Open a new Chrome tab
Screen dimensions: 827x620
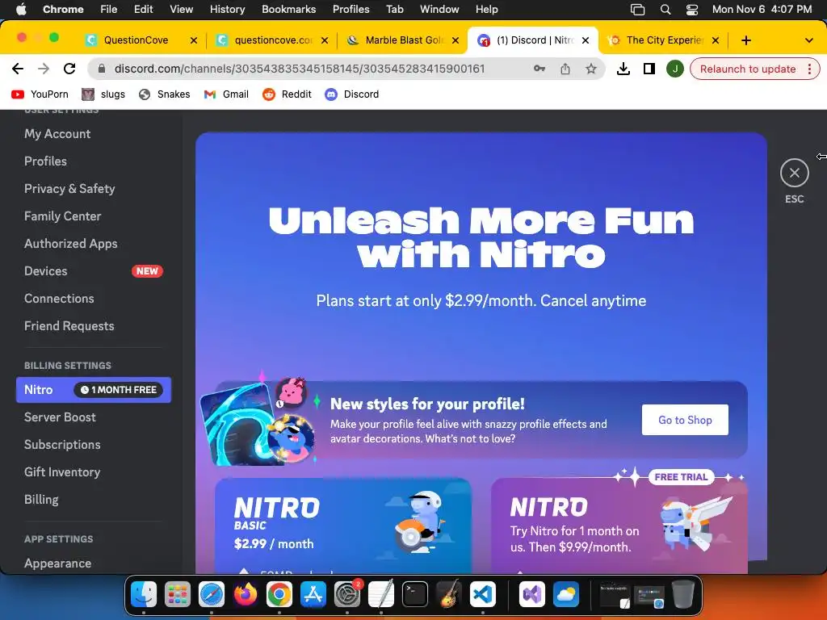click(x=745, y=40)
